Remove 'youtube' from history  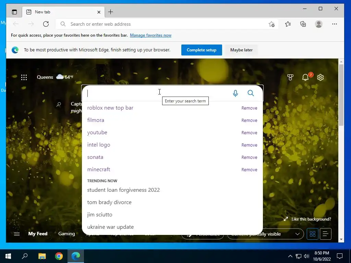click(249, 133)
